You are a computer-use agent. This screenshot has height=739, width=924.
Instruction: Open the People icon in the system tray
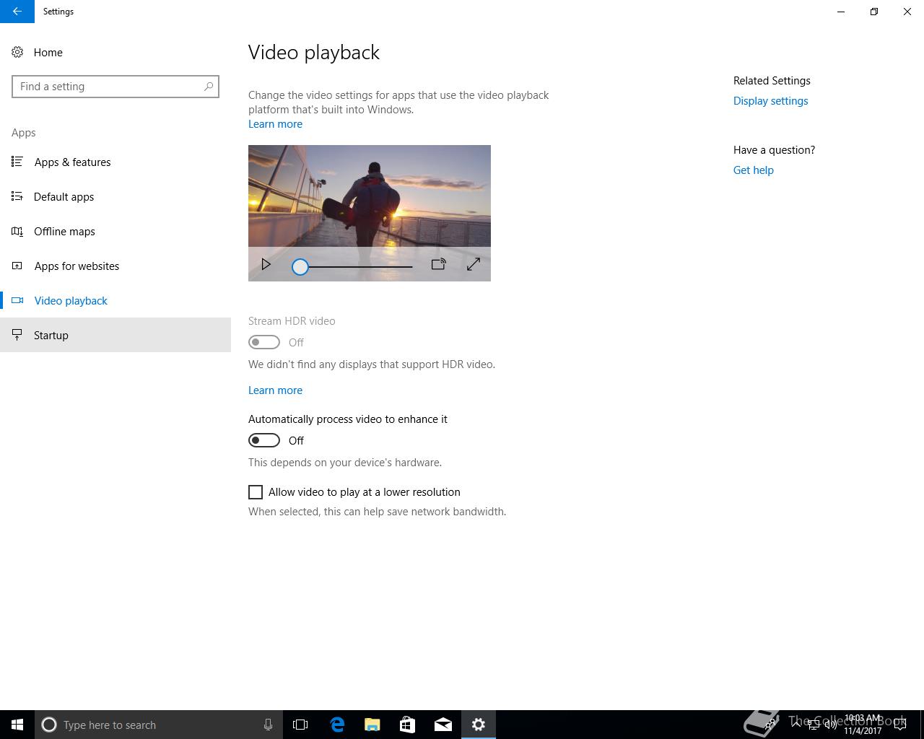point(771,725)
